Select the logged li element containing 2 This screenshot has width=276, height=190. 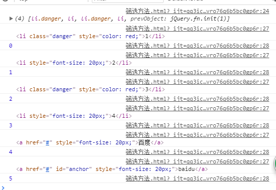pos(74,63)
